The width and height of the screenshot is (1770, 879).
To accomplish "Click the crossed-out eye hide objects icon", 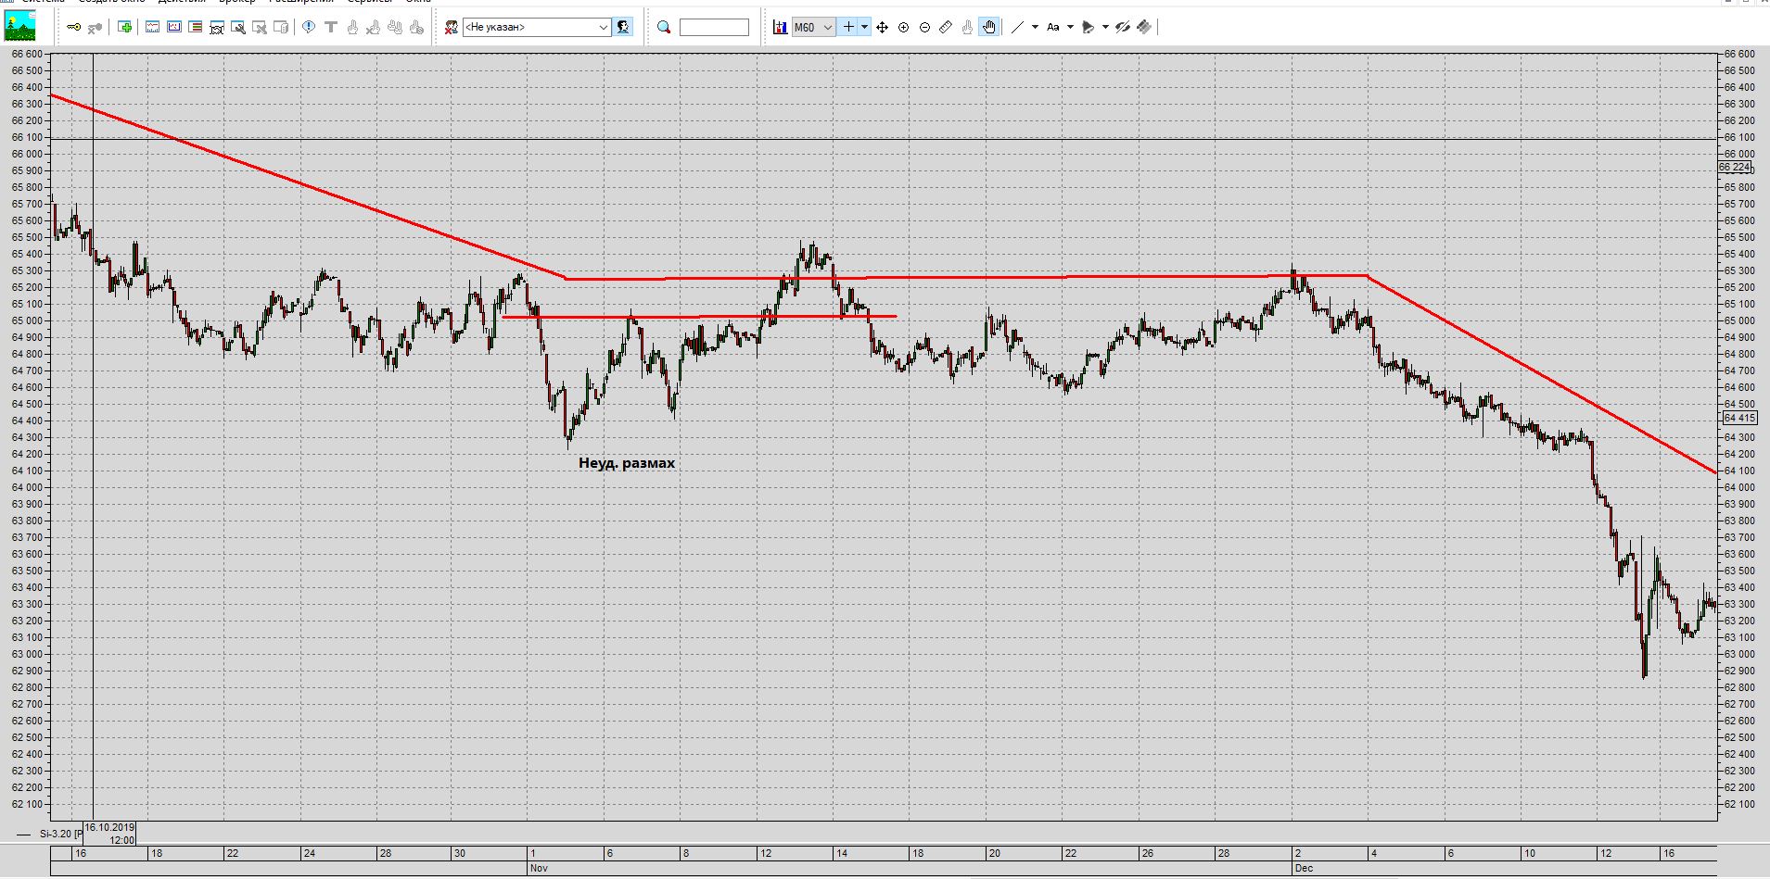I will (1123, 28).
